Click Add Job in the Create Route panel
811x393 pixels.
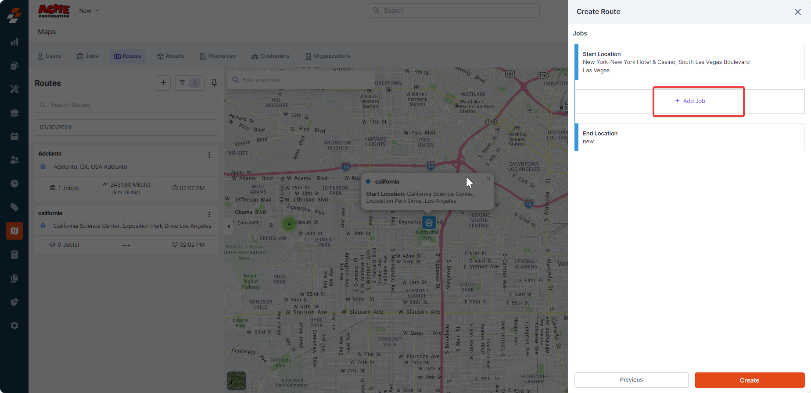tap(690, 101)
